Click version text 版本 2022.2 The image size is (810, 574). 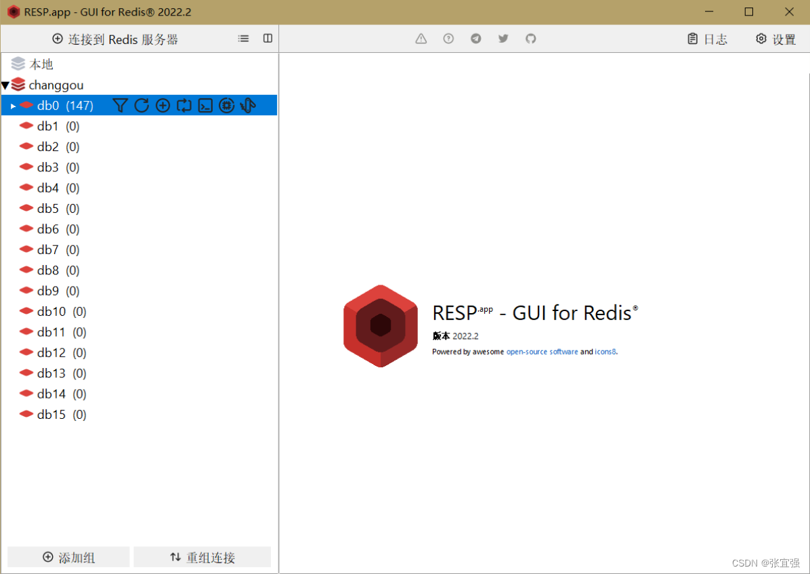pyautogui.click(x=456, y=336)
